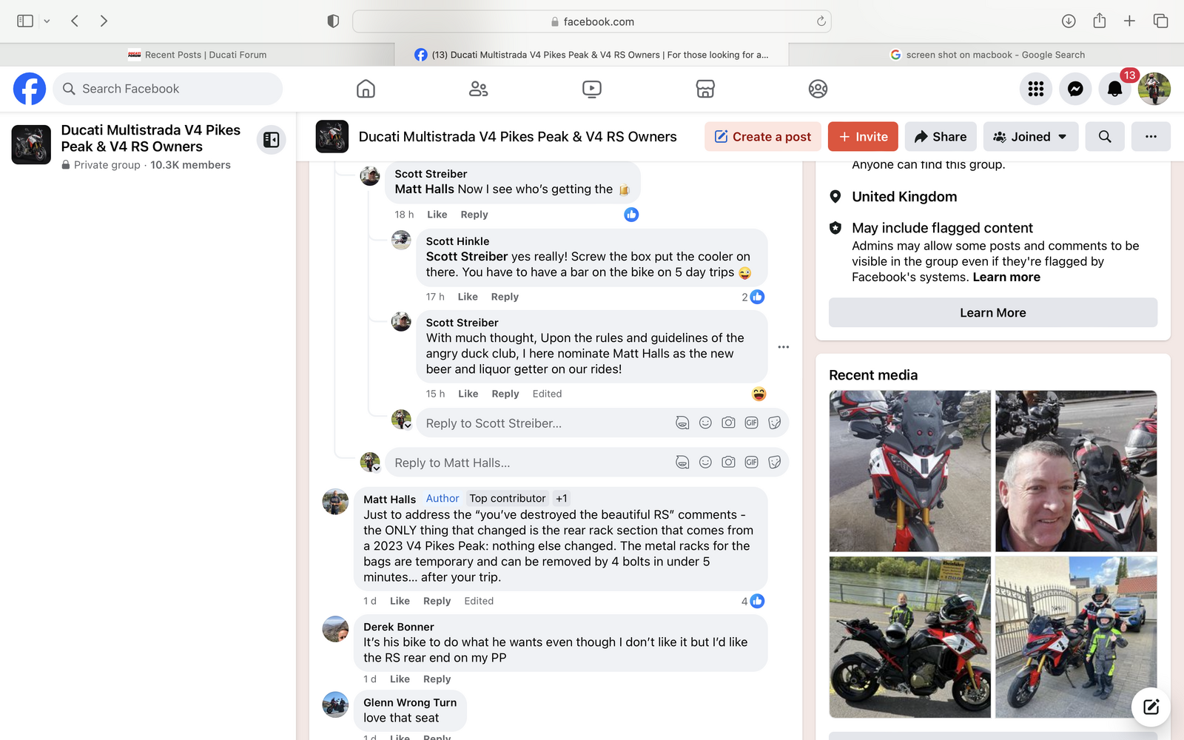This screenshot has width=1184, height=740.
Task: Switch to Ducati Multistrada Facebook tab
Action: (x=591, y=55)
